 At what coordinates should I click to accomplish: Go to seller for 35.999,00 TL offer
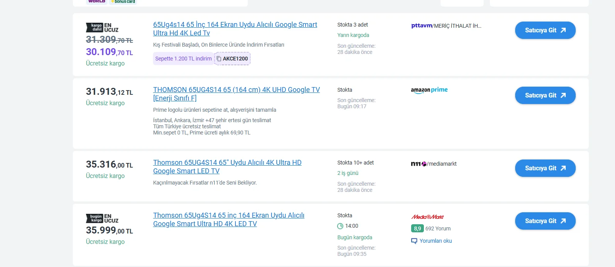[x=545, y=221]
